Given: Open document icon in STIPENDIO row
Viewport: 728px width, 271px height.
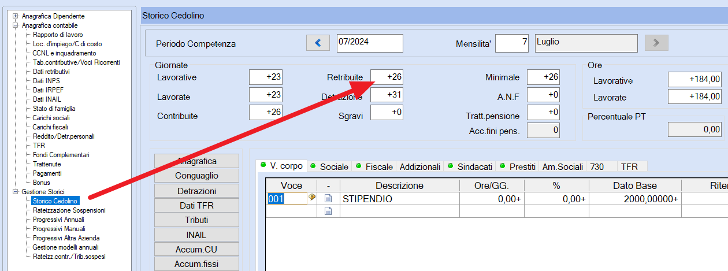Looking at the screenshot, I should [328, 199].
